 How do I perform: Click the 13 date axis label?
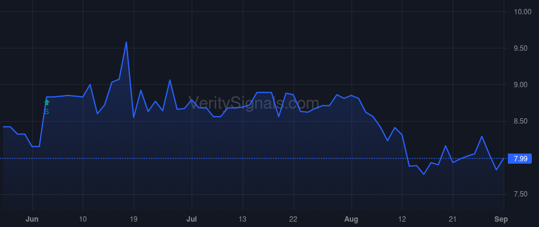(243, 219)
